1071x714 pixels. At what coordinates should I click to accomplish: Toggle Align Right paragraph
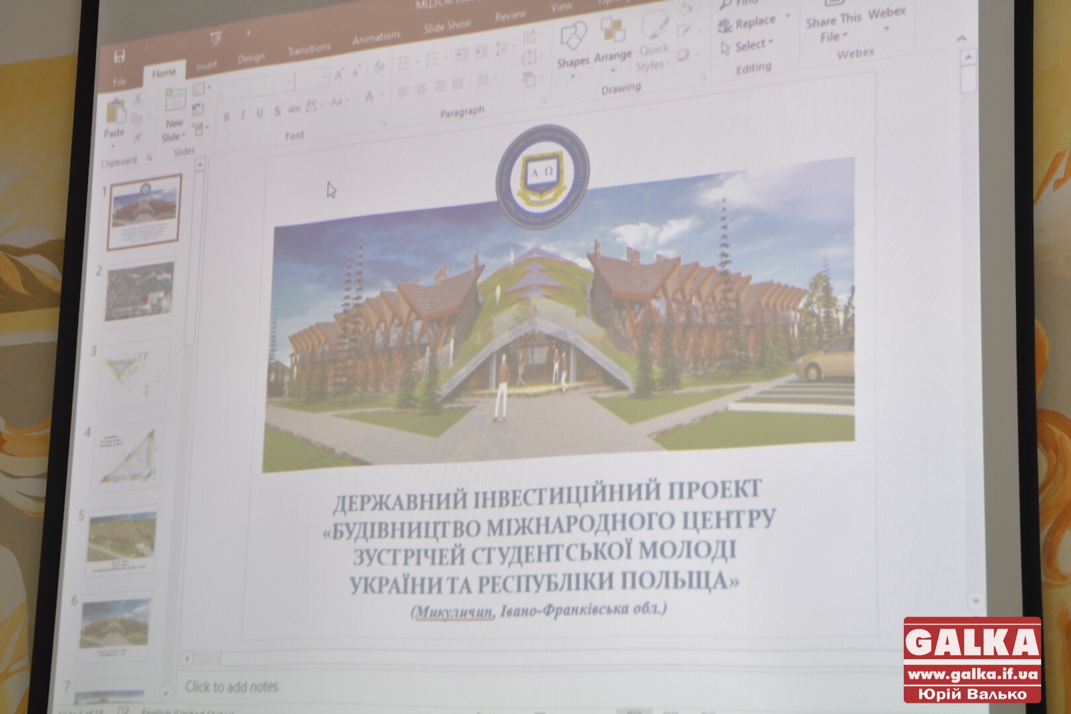coord(439,87)
